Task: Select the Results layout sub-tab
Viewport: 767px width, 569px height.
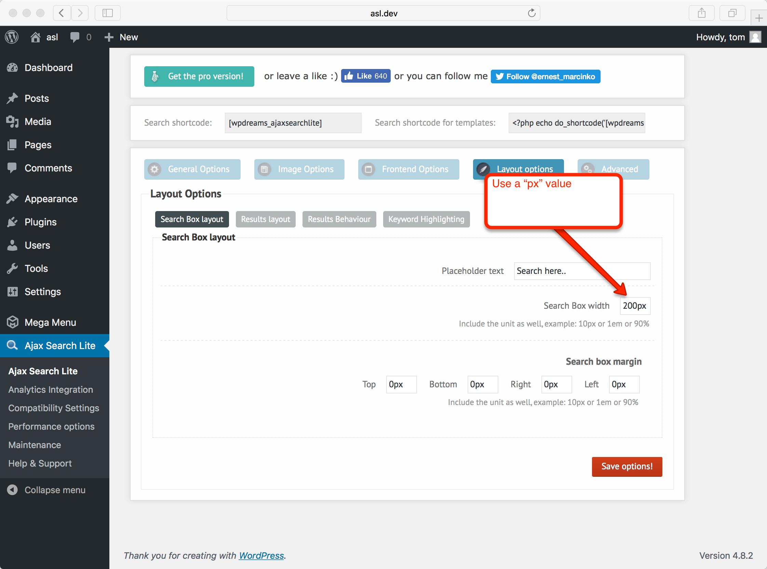Action: pyautogui.click(x=265, y=219)
